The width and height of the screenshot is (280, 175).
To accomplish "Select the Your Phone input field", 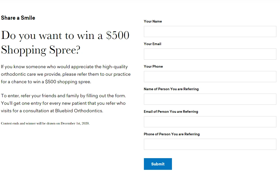I will pos(210,76).
